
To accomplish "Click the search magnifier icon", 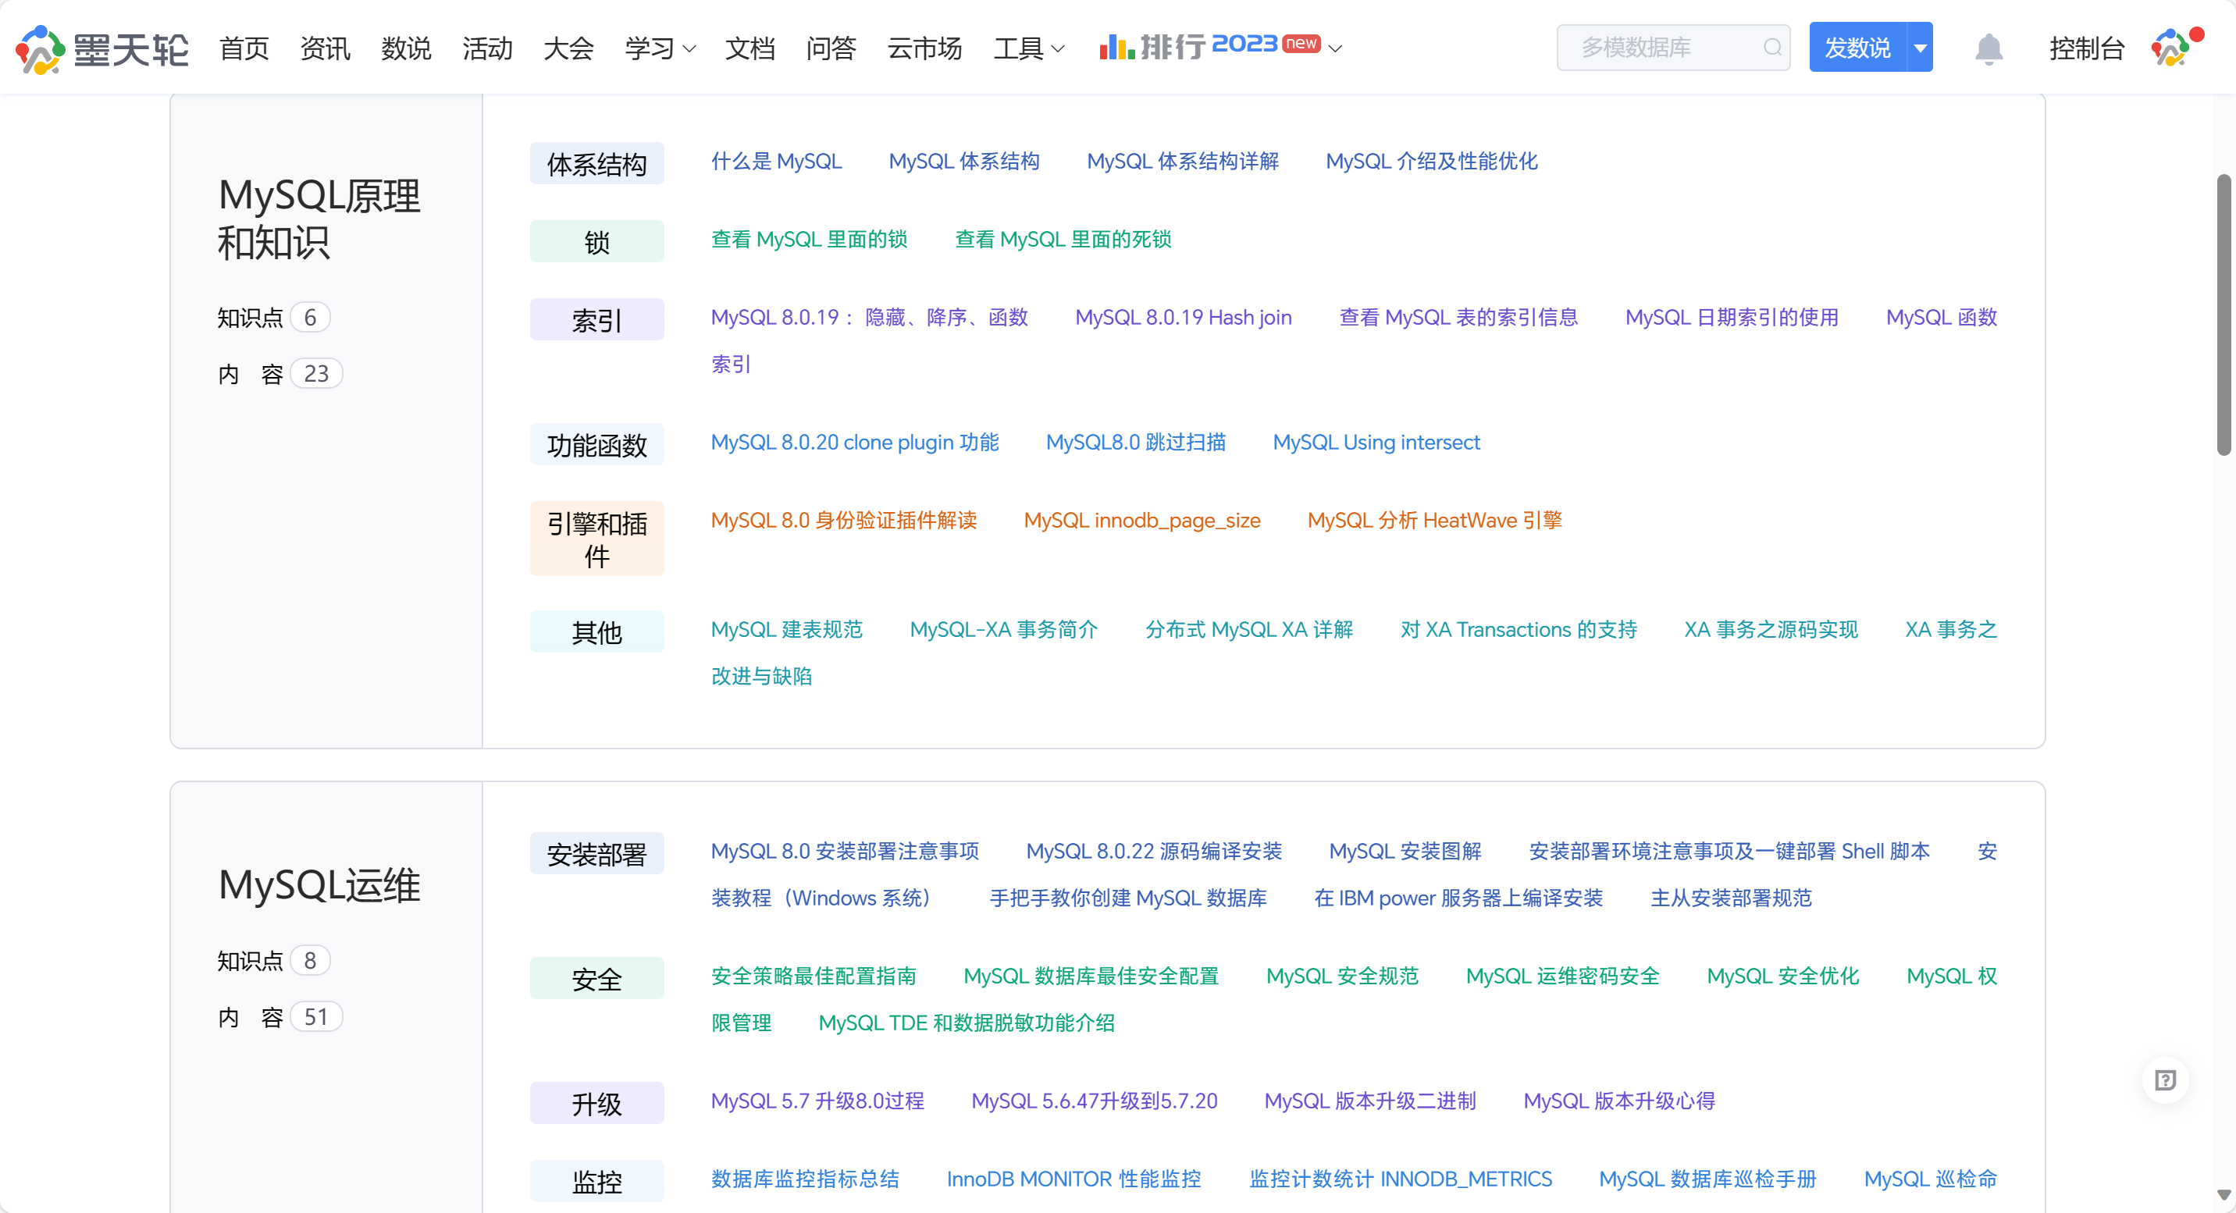I will click(1771, 48).
